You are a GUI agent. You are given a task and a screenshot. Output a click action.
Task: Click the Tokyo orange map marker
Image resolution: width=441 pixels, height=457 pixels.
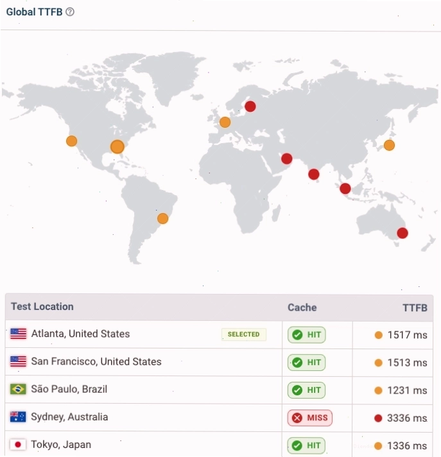click(390, 145)
